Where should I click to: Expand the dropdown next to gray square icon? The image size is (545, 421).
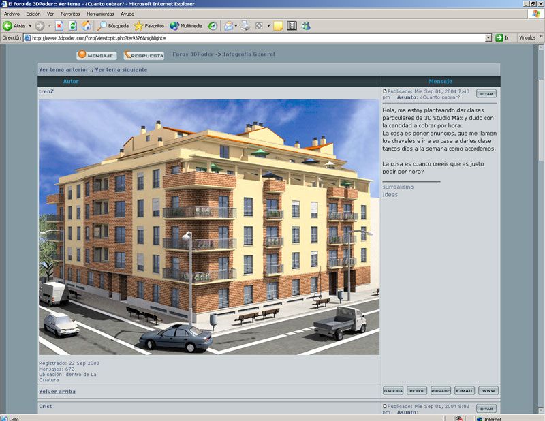268,26
